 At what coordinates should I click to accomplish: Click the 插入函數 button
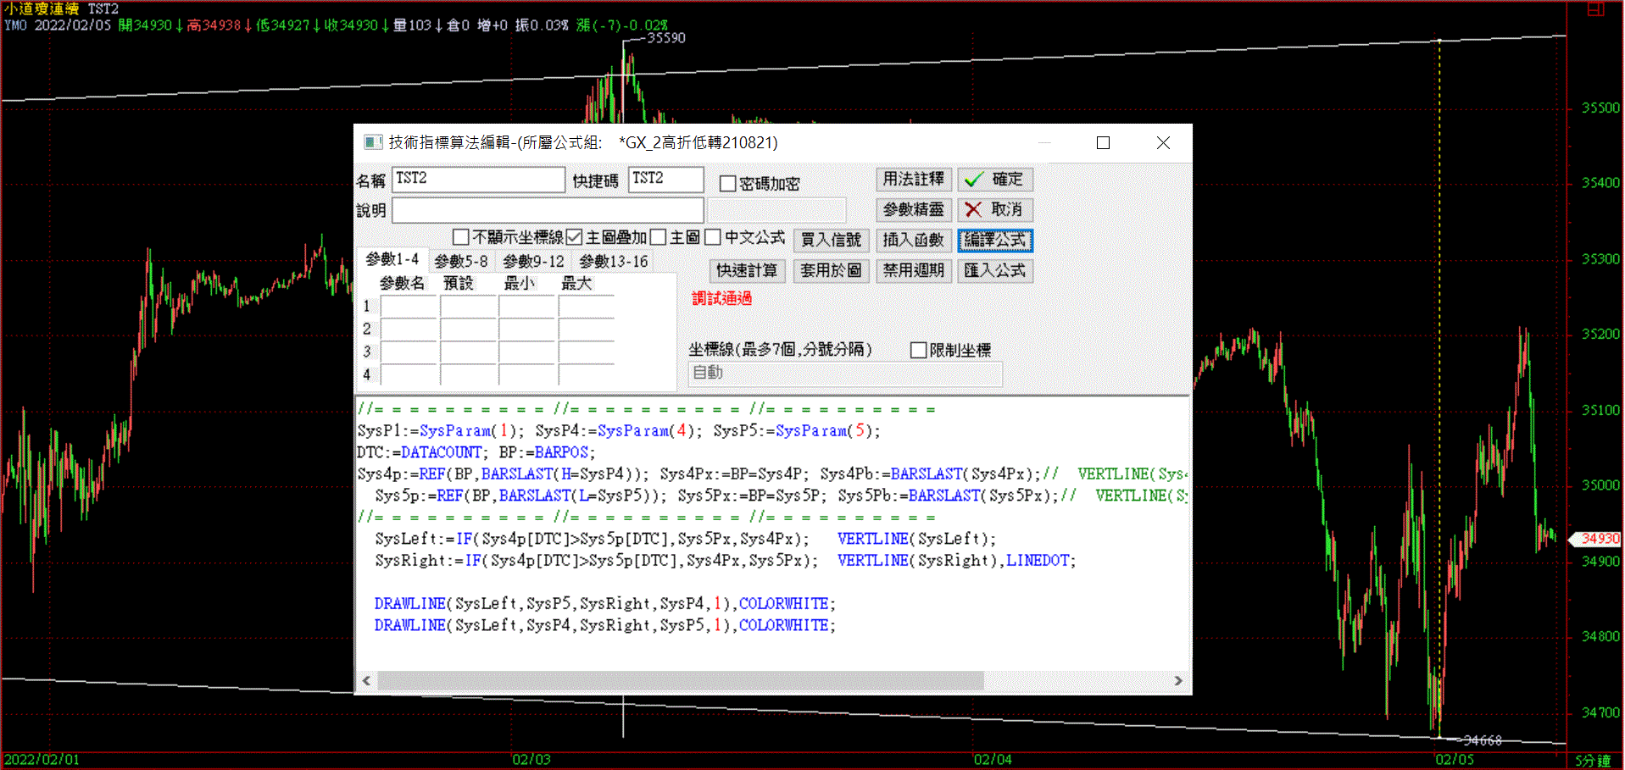pos(913,241)
